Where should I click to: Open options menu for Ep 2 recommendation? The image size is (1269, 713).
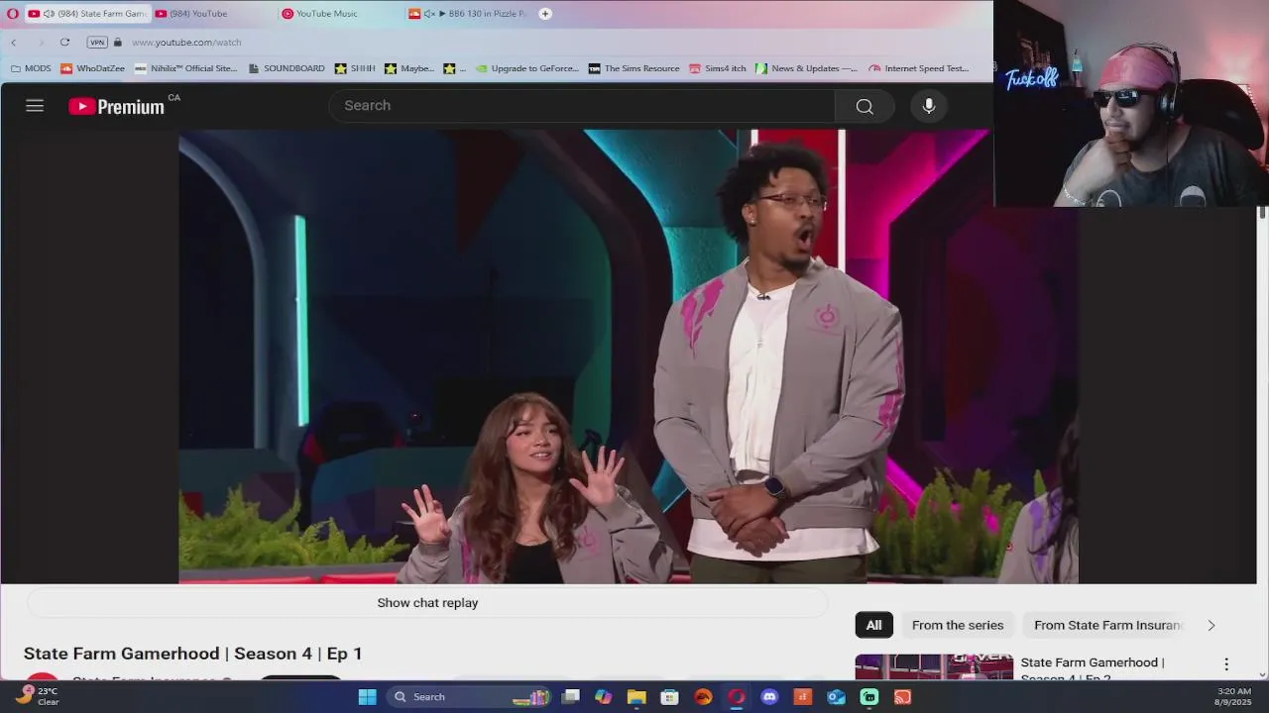1226,664
